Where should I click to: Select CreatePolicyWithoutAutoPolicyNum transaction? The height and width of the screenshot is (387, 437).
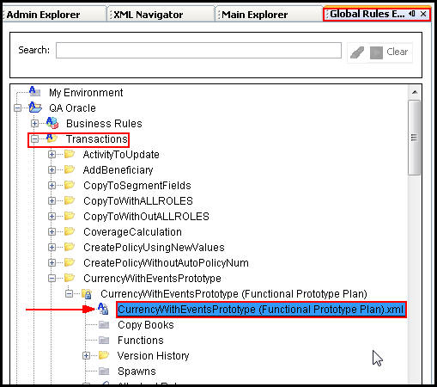coord(166,263)
